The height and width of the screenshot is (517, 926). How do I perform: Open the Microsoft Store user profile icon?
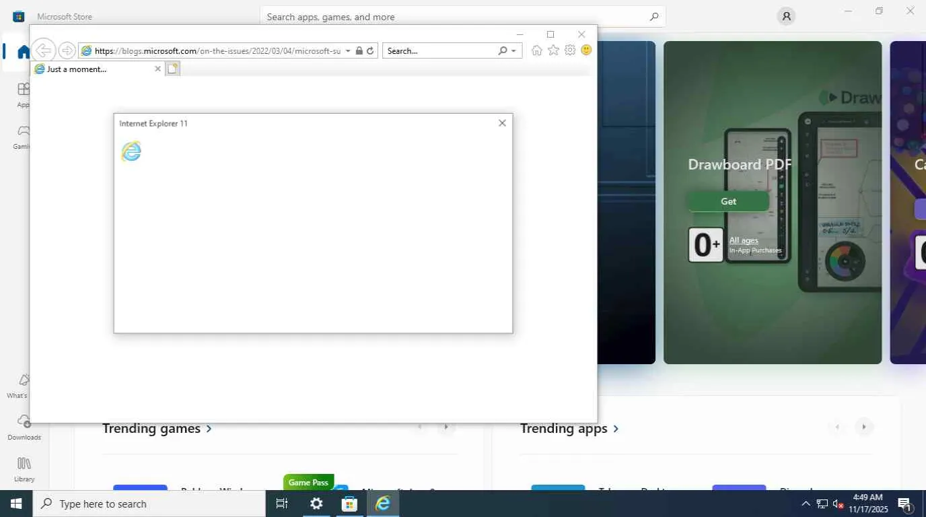(x=786, y=17)
